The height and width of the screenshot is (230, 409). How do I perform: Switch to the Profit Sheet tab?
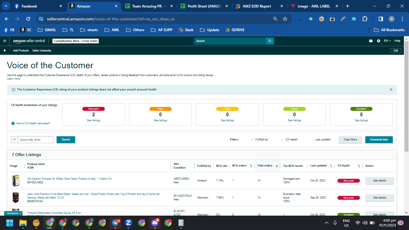204,6
